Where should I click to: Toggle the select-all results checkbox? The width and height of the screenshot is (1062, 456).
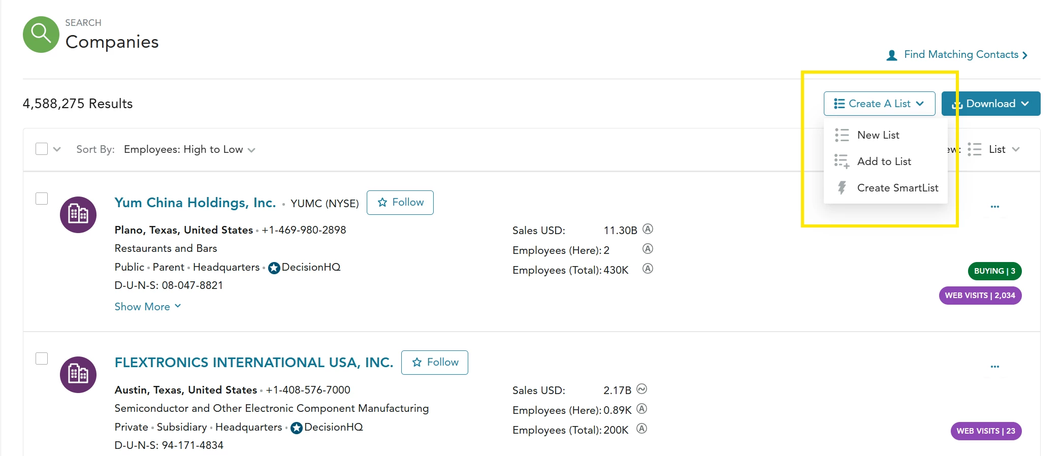(42, 149)
